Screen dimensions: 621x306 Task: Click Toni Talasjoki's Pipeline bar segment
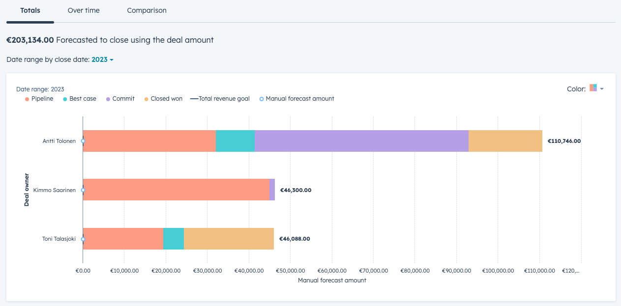(123, 239)
